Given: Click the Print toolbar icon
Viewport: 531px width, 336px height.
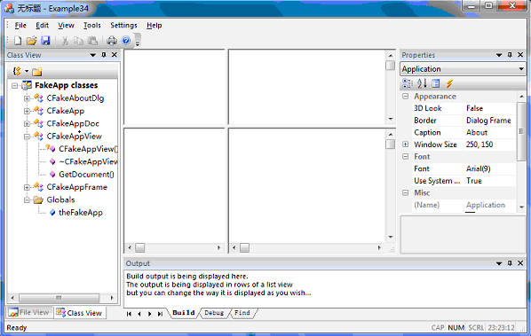Looking at the screenshot, I should coord(112,41).
